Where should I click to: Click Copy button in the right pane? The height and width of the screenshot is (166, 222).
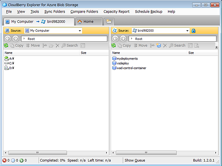124,45
